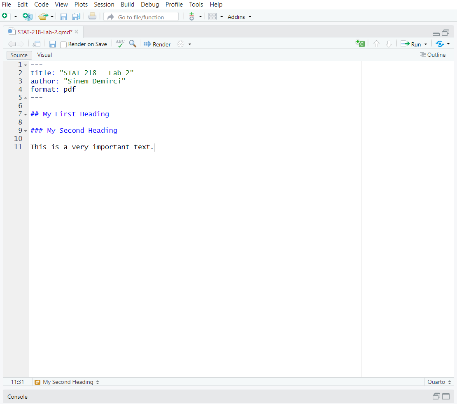Go to the previous chunk with up arrow

tap(376, 44)
